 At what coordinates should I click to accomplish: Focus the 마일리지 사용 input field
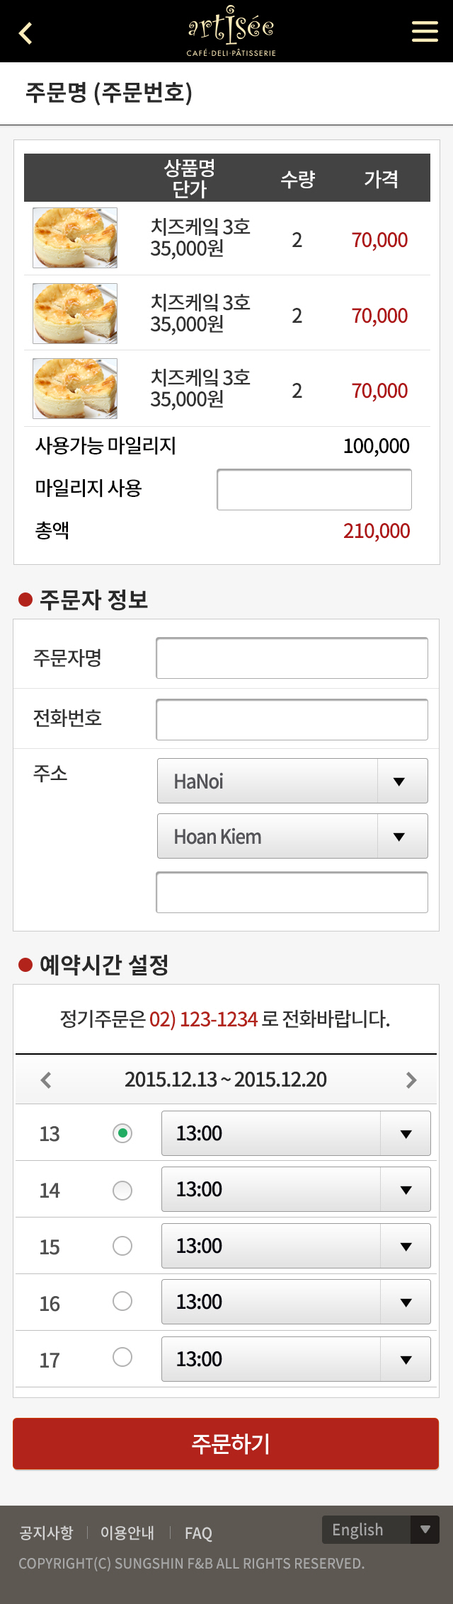[314, 489]
